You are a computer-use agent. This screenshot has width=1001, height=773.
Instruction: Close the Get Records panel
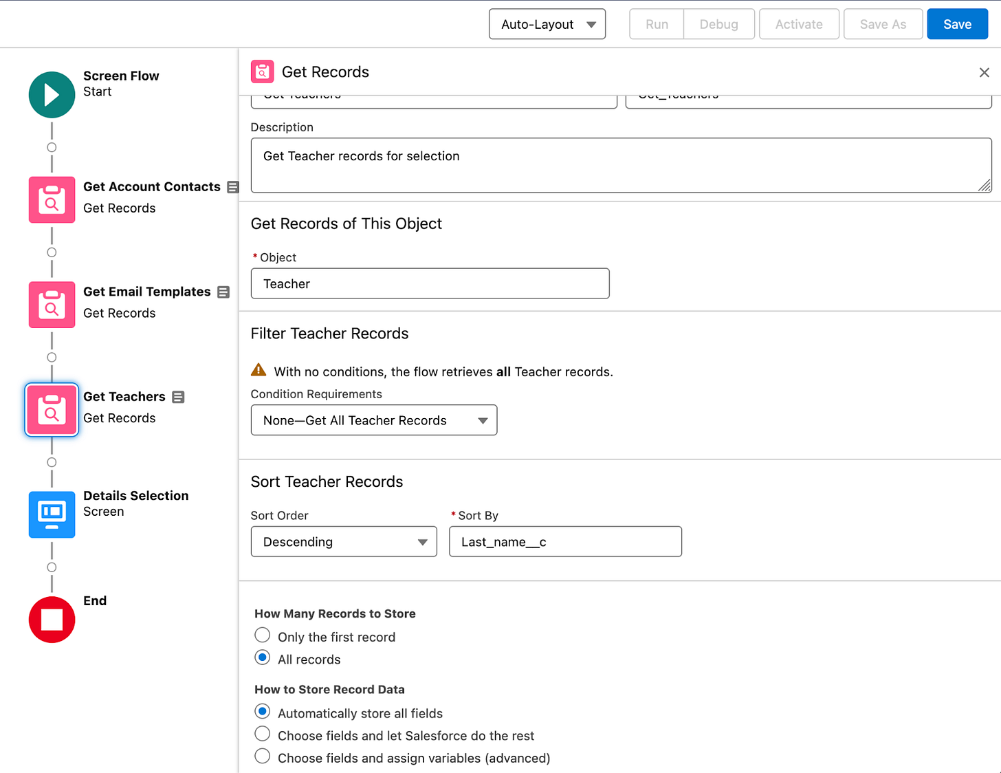pos(984,72)
